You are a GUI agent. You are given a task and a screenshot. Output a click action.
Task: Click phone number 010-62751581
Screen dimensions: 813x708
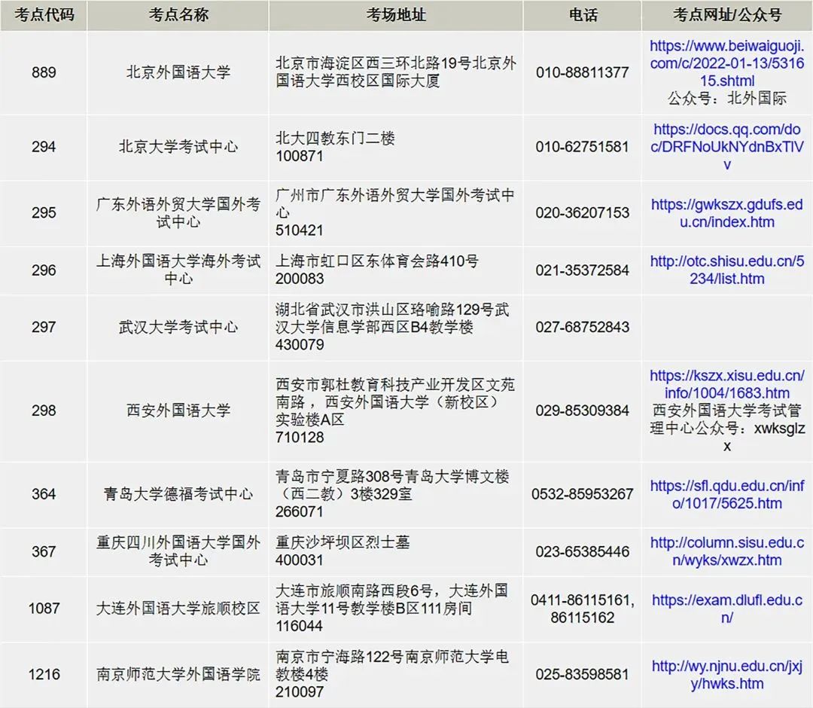[582, 147]
